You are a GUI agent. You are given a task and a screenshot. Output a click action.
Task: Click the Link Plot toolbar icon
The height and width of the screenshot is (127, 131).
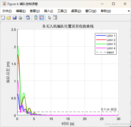[28, 18]
